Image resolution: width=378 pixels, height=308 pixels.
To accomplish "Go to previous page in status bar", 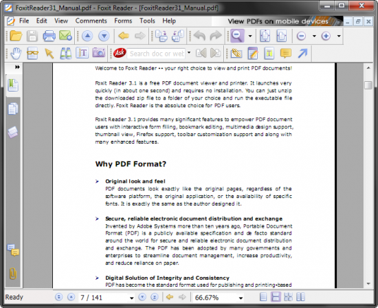I will [71, 297].
